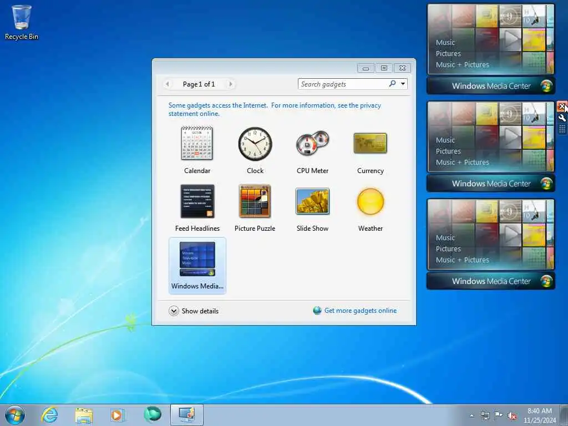This screenshot has height=426, width=568.
Task: Click the muted volume tray icon
Action: [x=512, y=415]
